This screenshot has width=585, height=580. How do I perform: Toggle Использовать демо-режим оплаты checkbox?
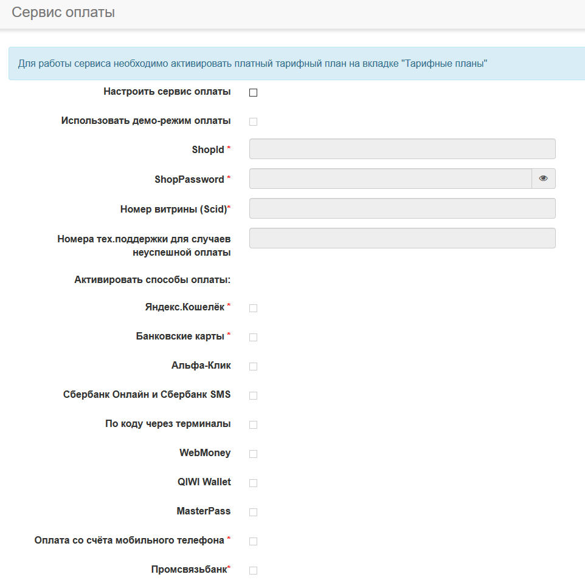(x=254, y=121)
